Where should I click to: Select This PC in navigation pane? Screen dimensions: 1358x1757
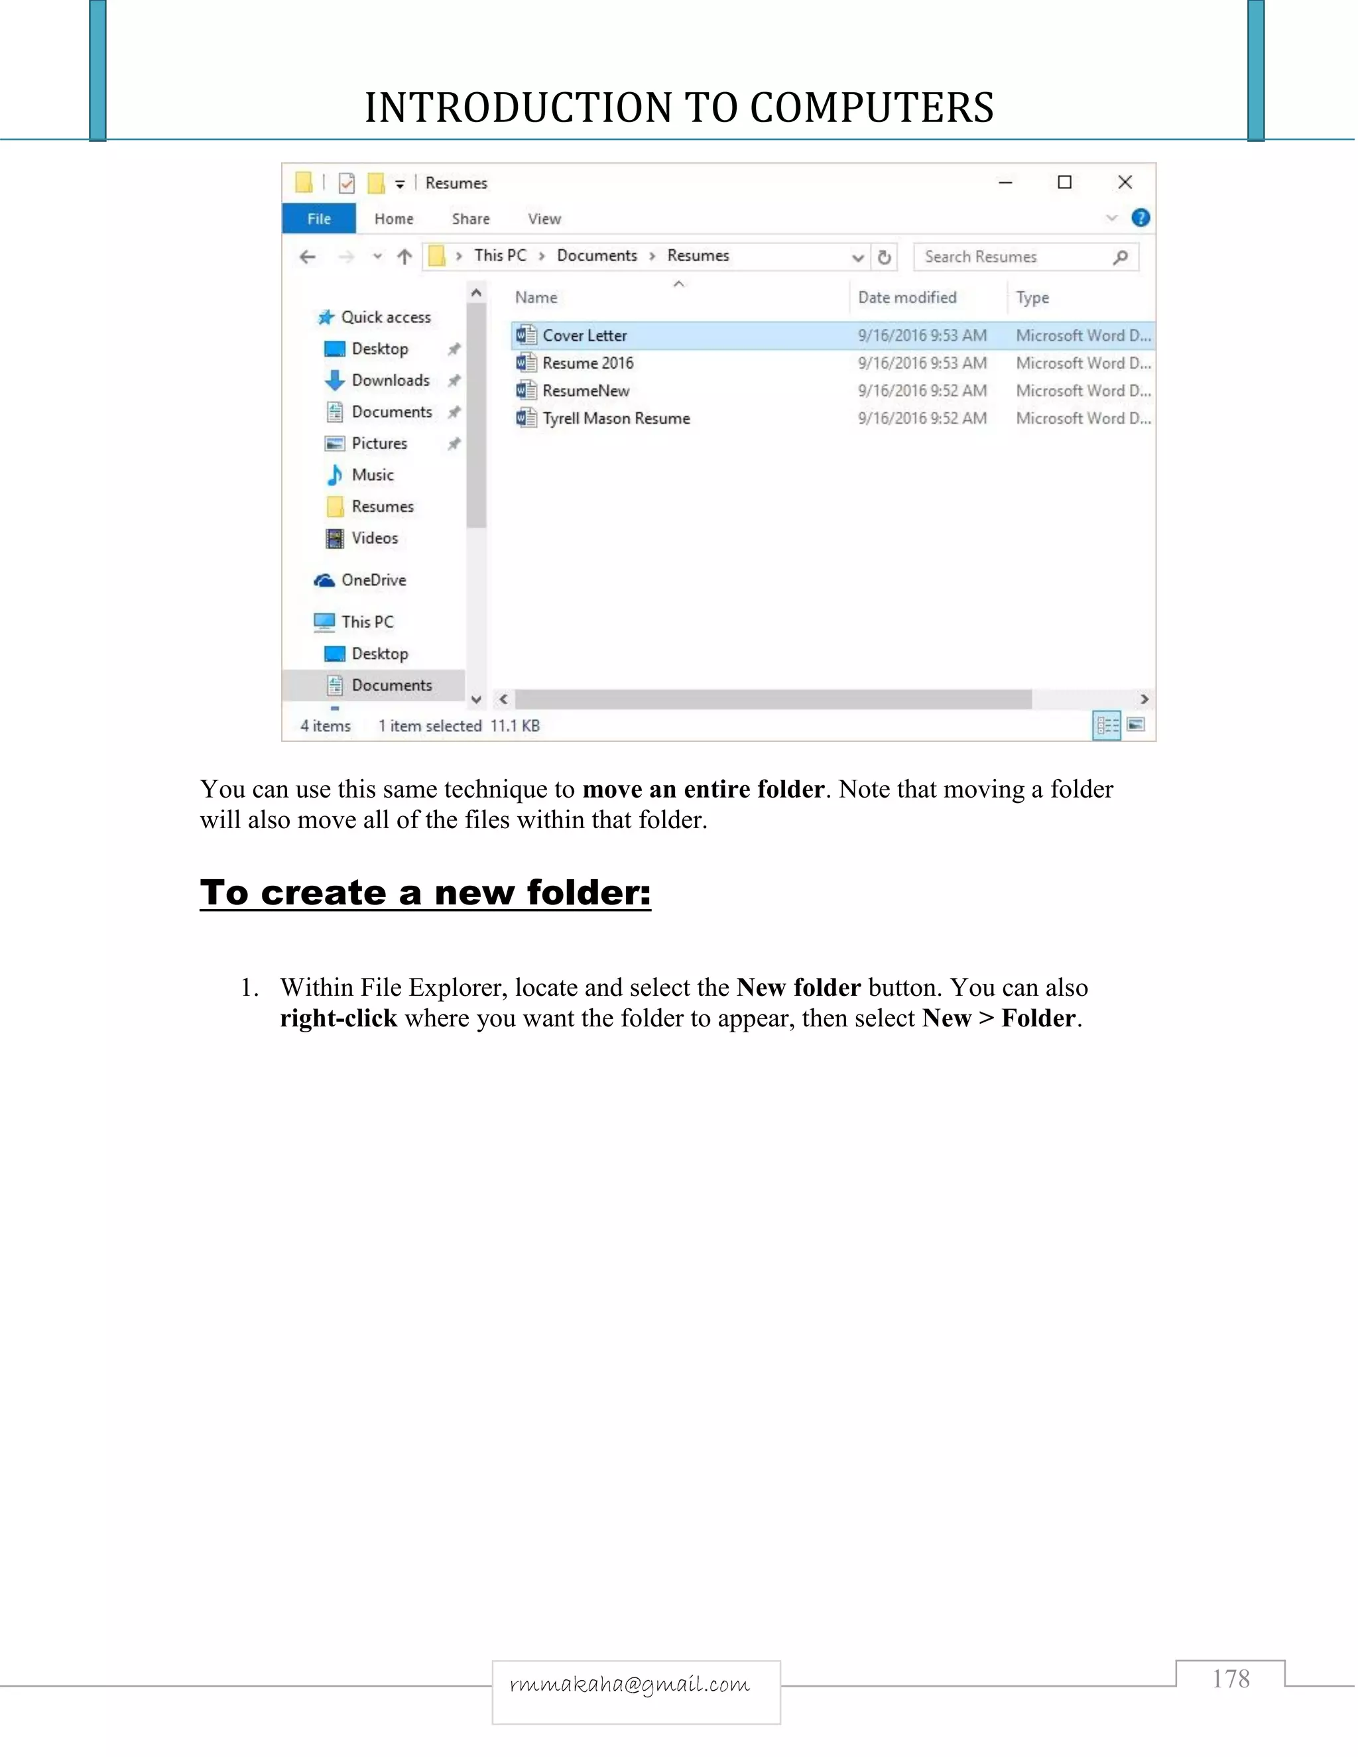coord(367,622)
